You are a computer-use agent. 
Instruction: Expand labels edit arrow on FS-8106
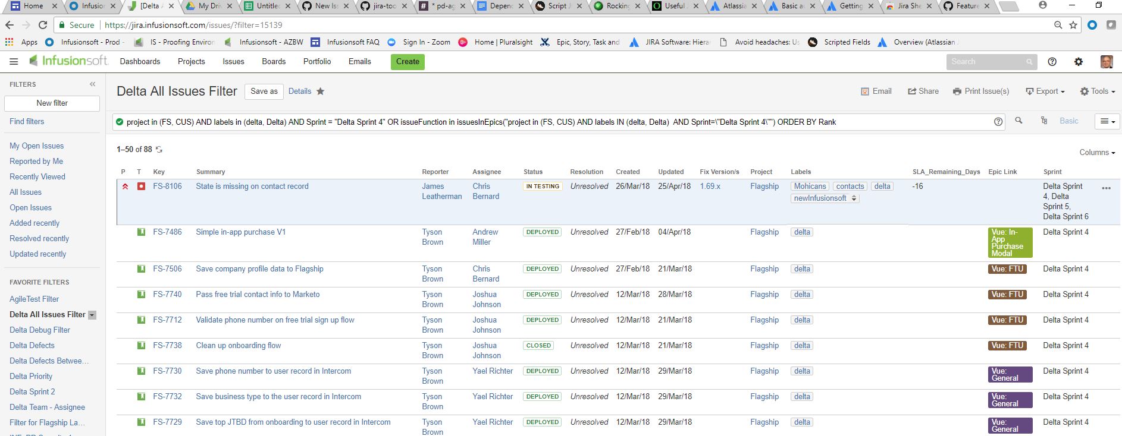pyautogui.click(x=854, y=198)
